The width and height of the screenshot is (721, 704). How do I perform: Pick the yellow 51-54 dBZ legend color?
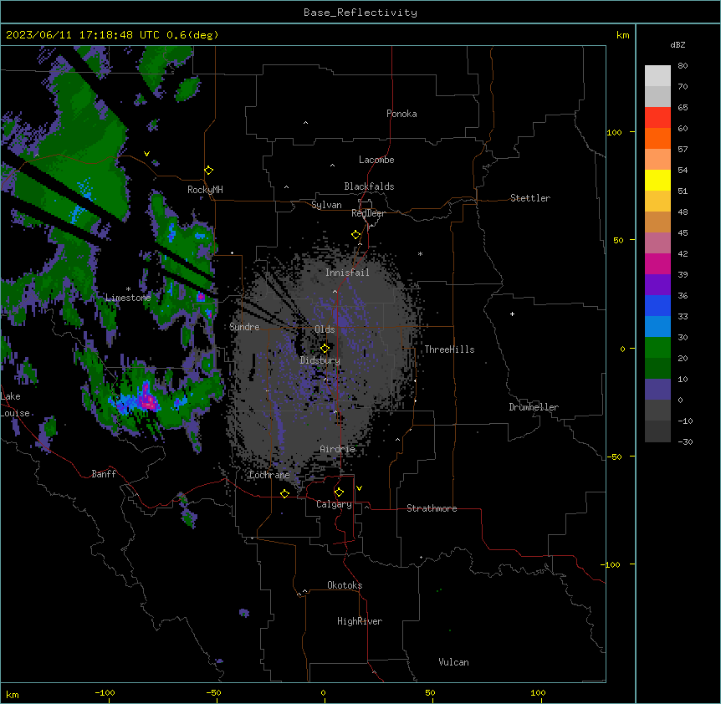[657, 181]
